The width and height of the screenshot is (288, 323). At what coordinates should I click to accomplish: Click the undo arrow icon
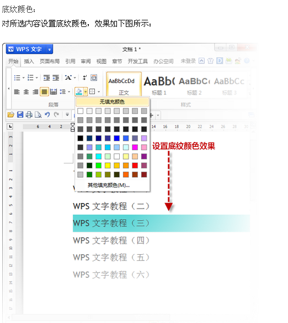[47, 114]
